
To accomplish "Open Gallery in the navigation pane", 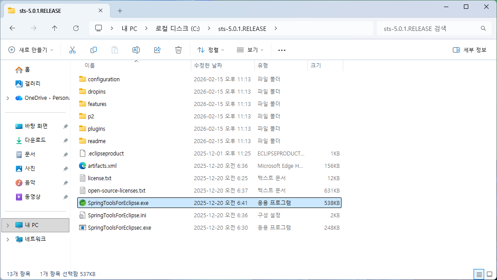I will click(x=28, y=83).
